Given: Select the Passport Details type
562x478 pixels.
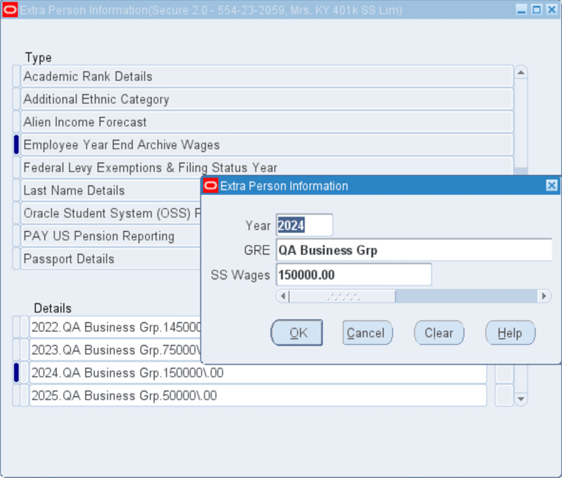Looking at the screenshot, I should point(111,259).
